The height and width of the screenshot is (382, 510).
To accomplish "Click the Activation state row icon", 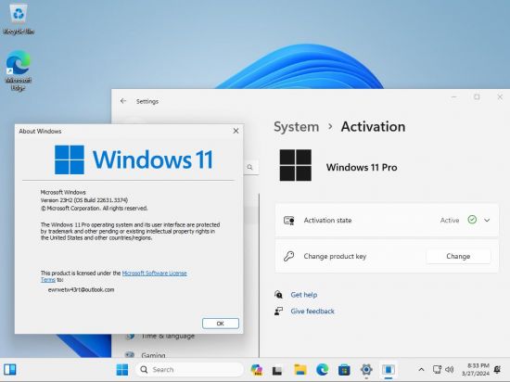I will click(288, 220).
